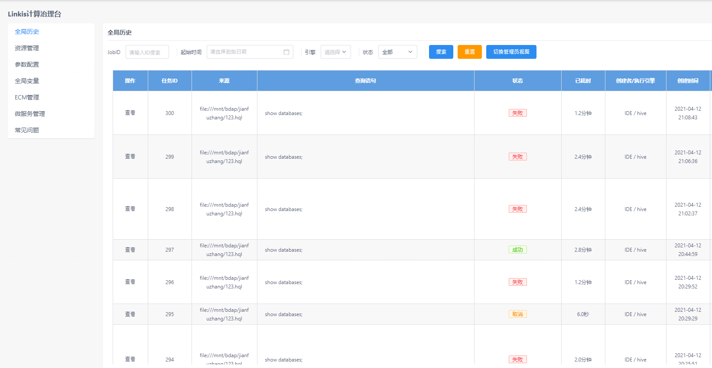View details of task 297 via 查看
The height and width of the screenshot is (368, 712).
click(x=130, y=250)
